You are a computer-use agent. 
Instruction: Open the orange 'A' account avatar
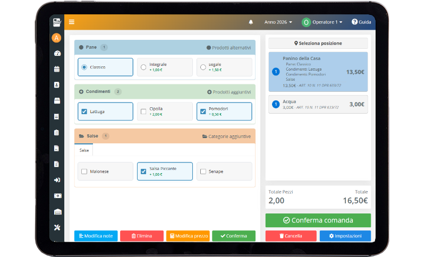[x=56, y=38]
